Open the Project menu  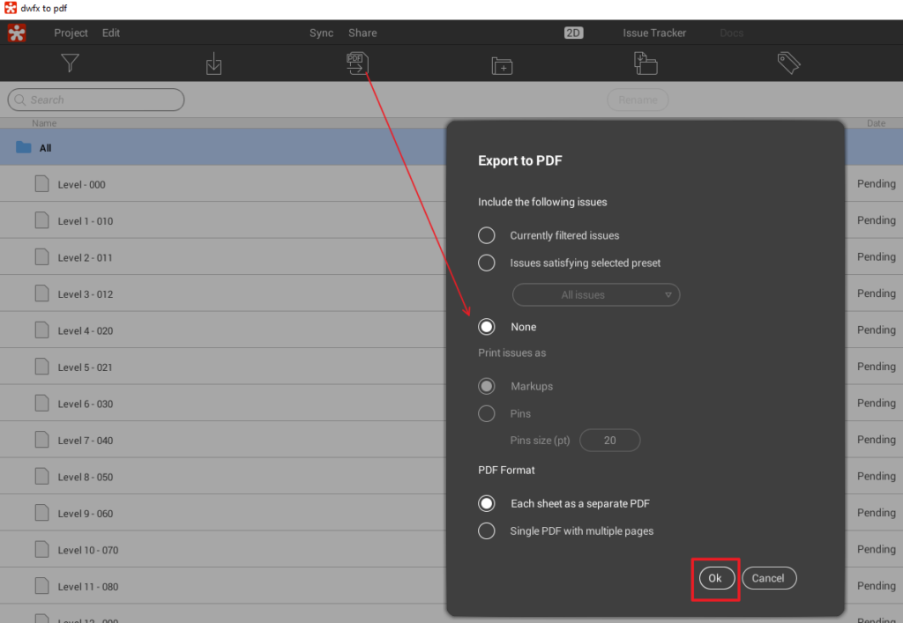[71, 33]
